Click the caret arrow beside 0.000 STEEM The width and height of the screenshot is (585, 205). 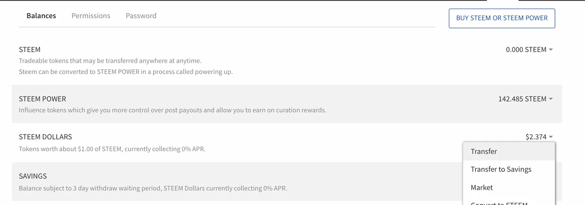(x=551, y=50)
